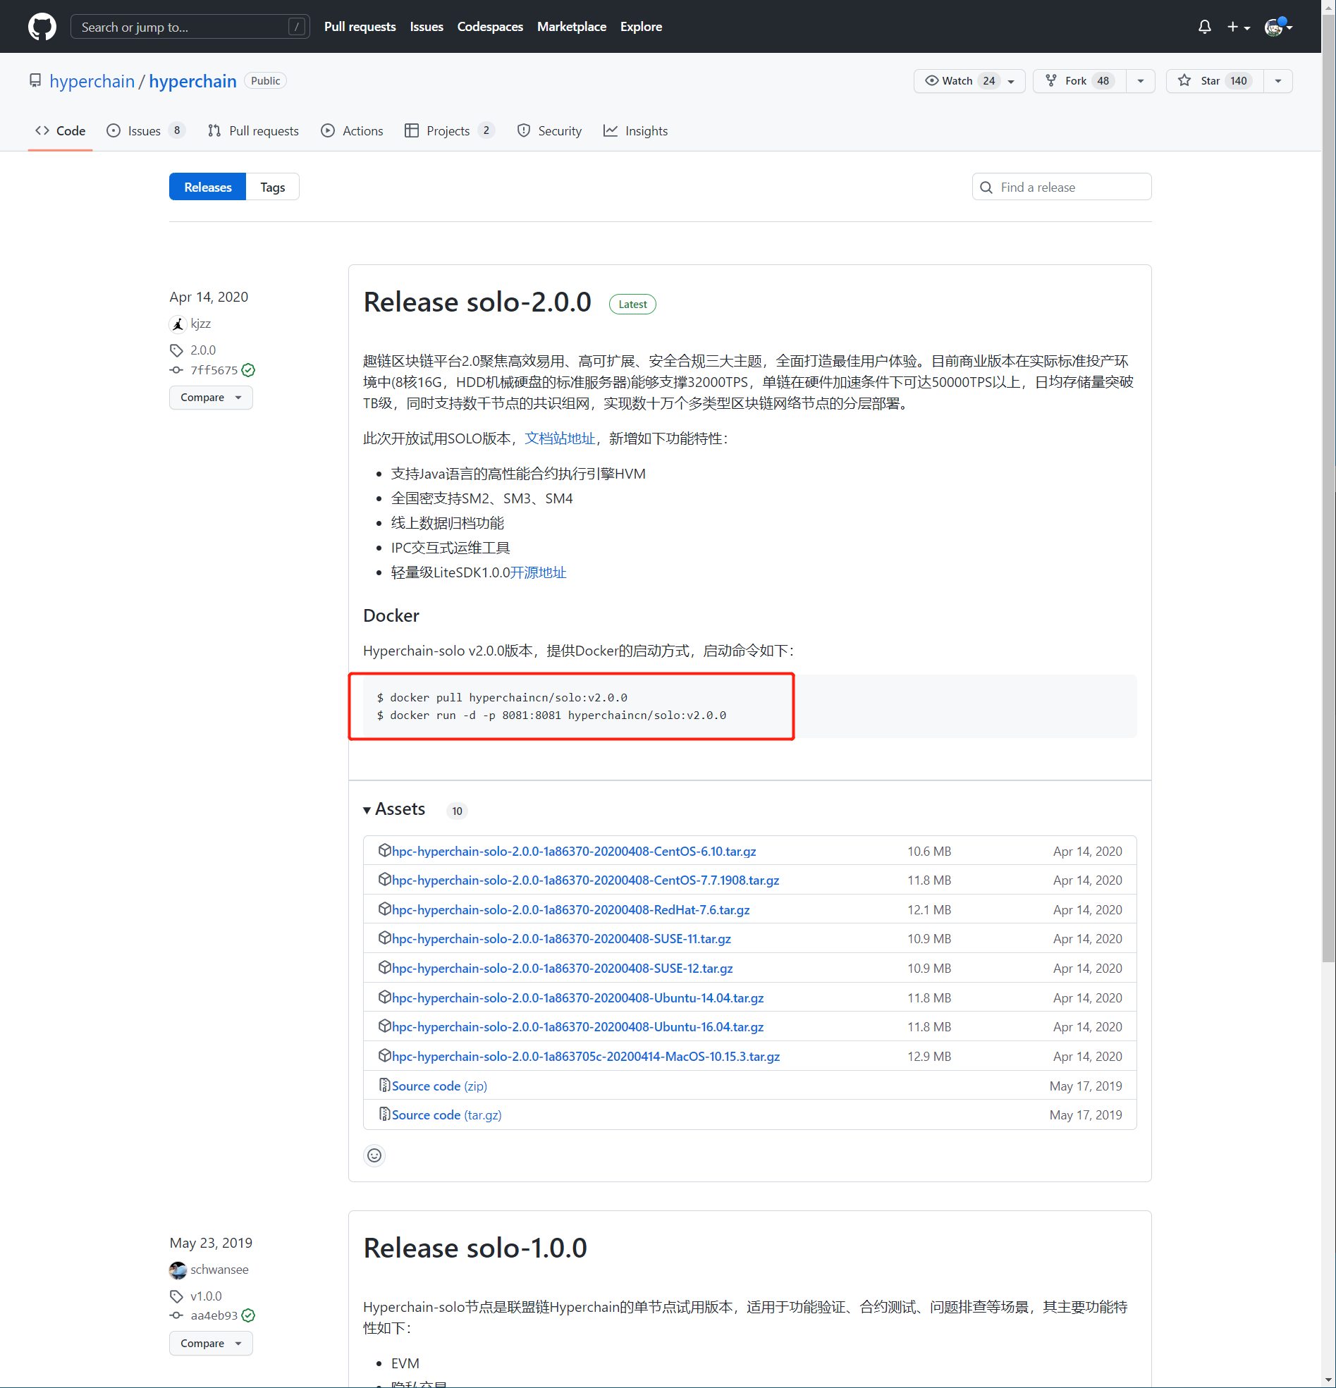Open the Compare dropdown for release v1.0.0
Screen dimensions: 1336x1388
[x=211, y=1344]
